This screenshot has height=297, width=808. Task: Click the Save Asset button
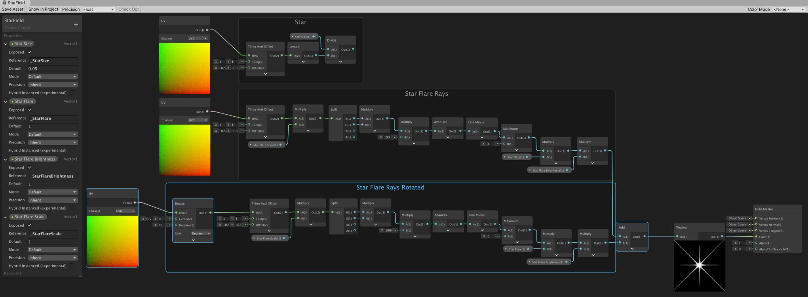click(13, 9)
